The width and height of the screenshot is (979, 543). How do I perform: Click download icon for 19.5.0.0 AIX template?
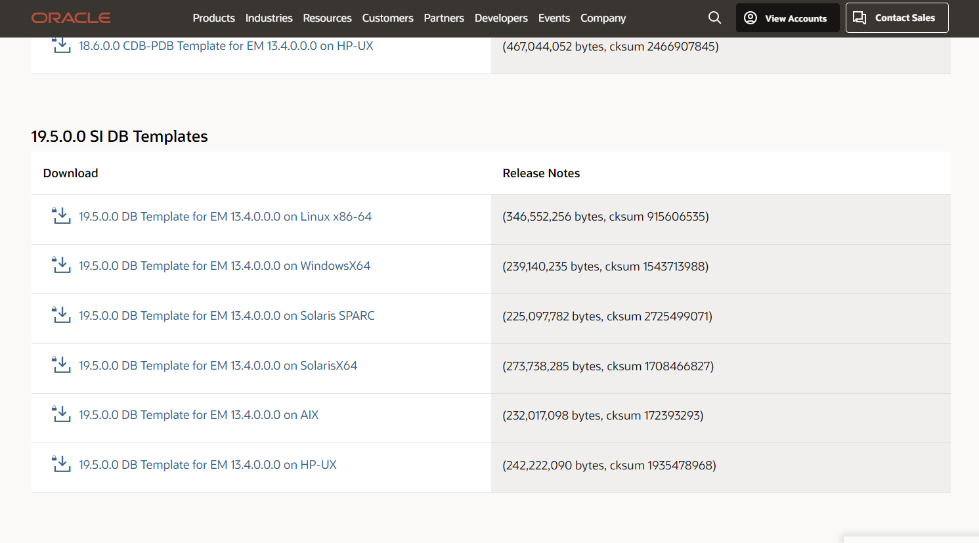pos(61,414)
